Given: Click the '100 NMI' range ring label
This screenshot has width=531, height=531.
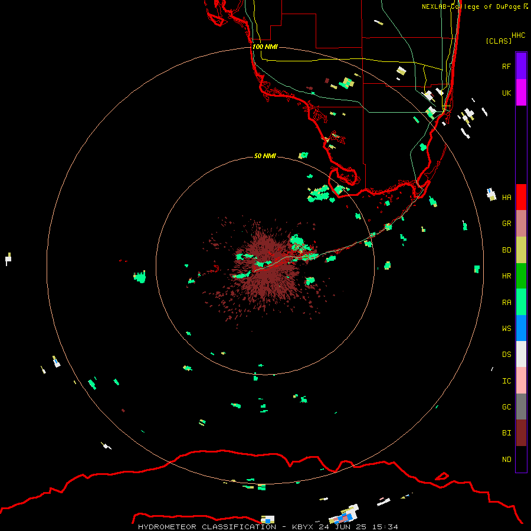Looking at the screenshot, I should tap(265, 47).
